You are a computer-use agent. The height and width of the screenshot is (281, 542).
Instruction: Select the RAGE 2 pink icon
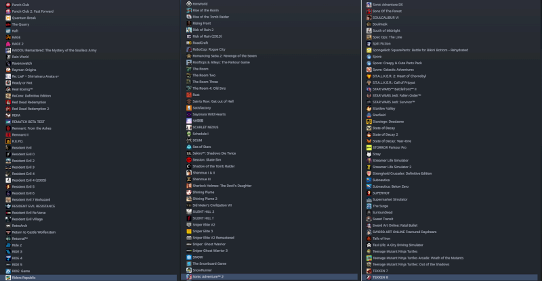8,44
